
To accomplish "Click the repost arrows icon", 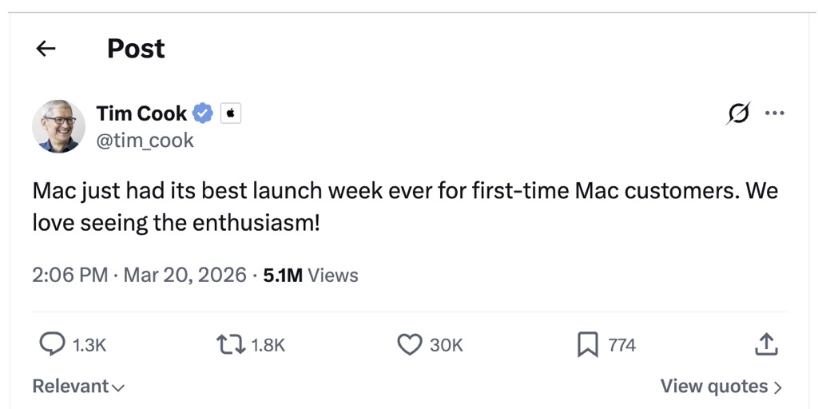I will tap(230, 344).
